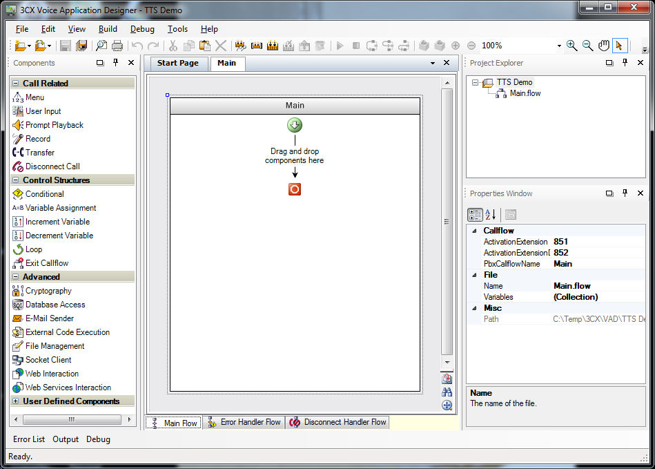Click the Alphabetical sort icon in Properties
655x469 pixels.
pyautogui.click(x=491, y=215)
